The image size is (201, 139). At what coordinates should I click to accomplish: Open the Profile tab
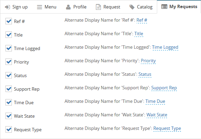[76, 7]
